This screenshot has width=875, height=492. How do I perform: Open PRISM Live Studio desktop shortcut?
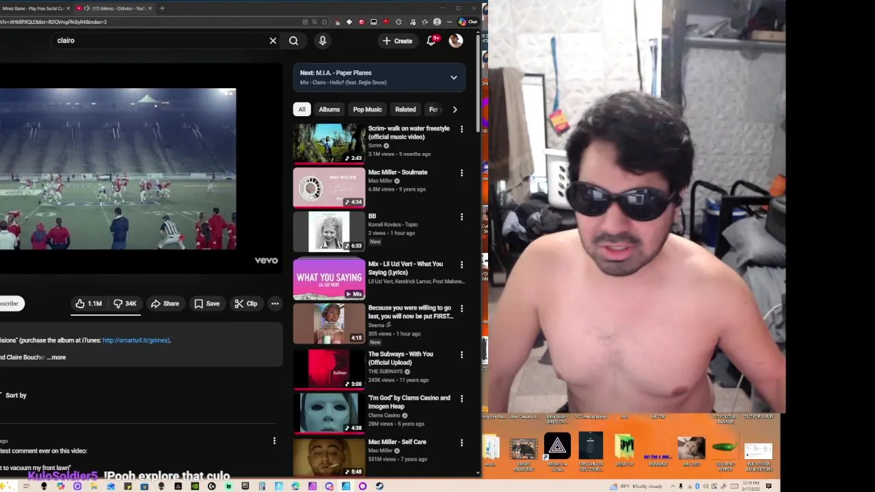click(x=557, y=450)
